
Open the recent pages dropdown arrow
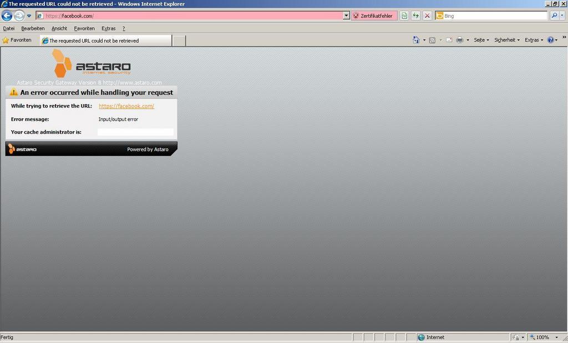coord(29,16)
